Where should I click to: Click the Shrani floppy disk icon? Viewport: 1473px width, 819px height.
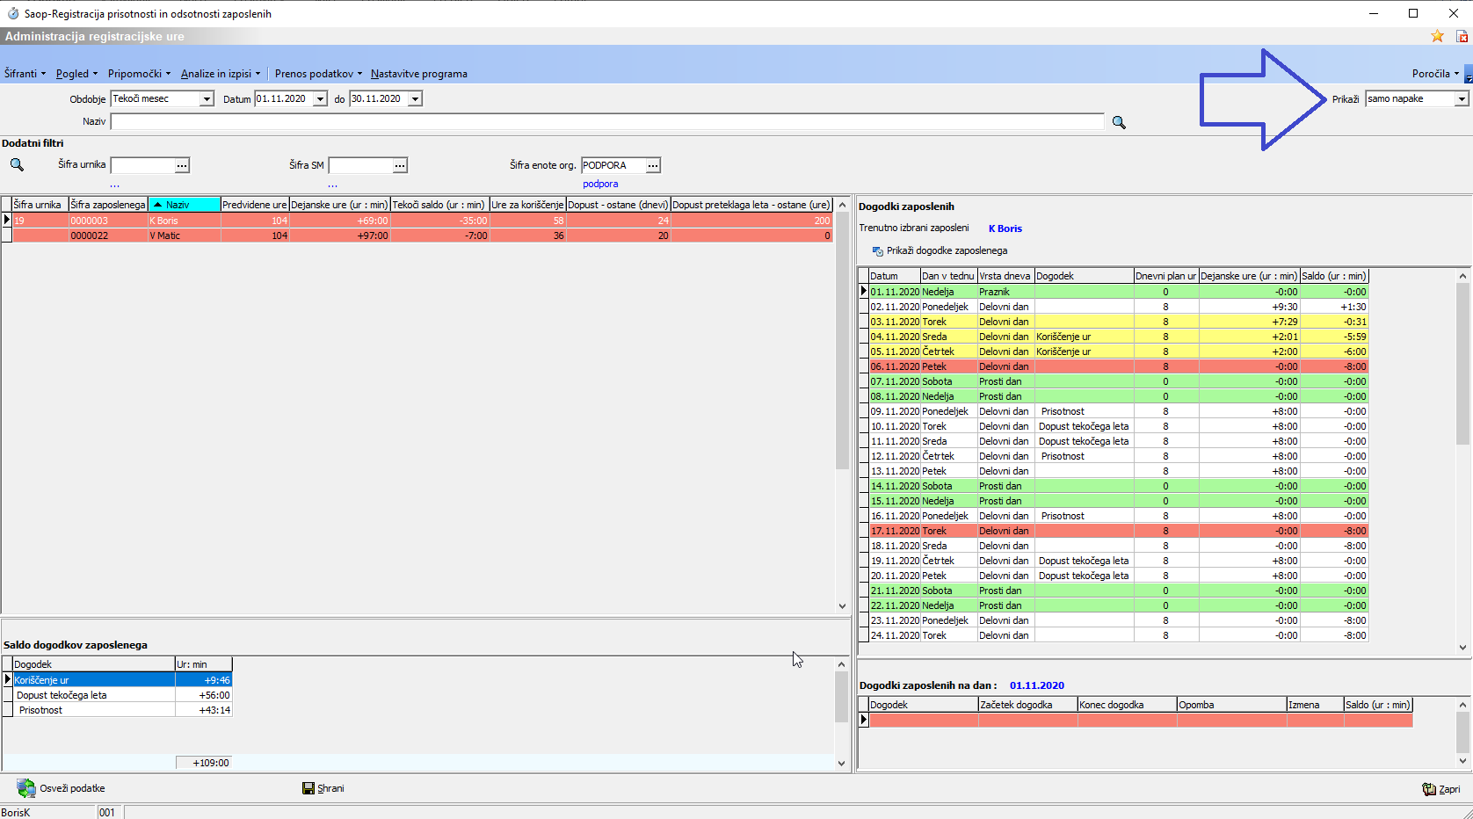[x=308, y=788]
